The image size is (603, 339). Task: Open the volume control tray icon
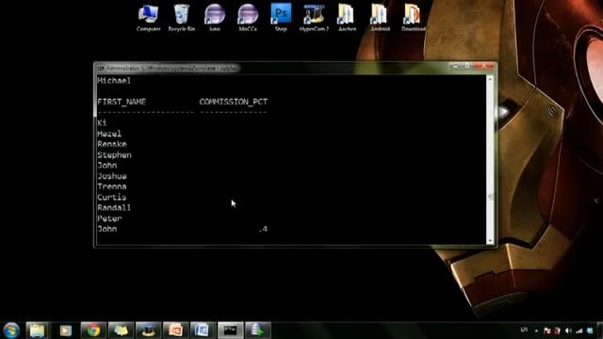(x=568, y=331)
